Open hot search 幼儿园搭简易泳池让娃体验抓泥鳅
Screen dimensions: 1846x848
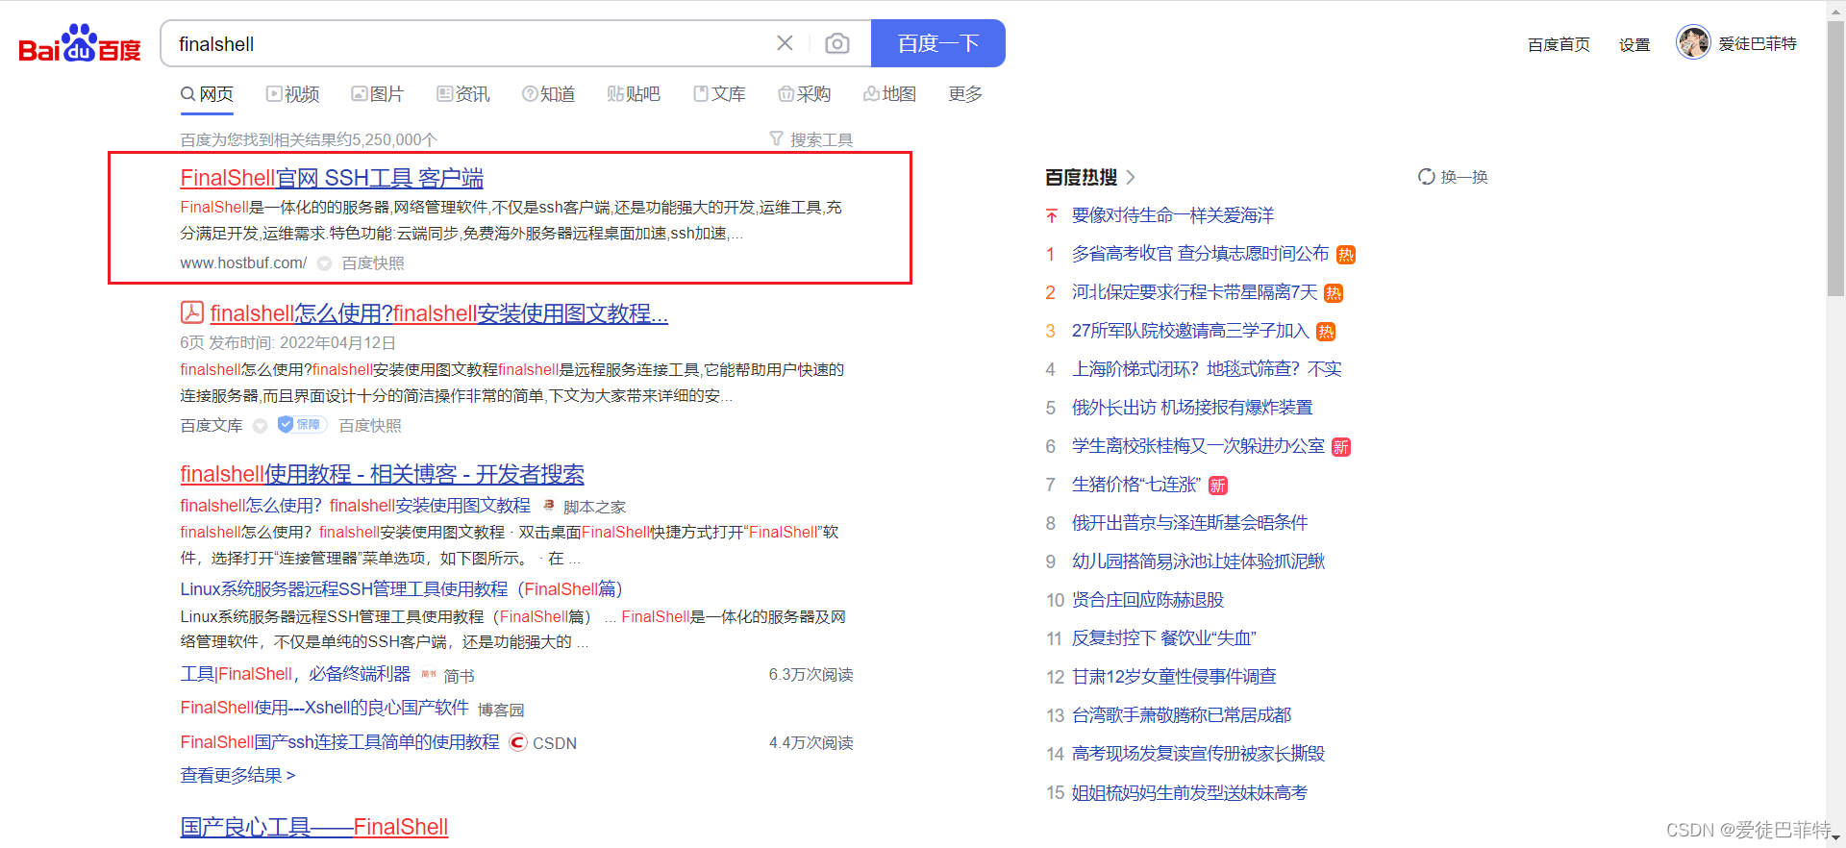1198,561
